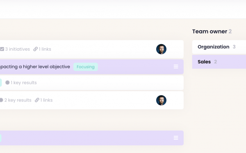Open the 1 key results label
The height and width of the screenshot is (153, 246).
24,83
